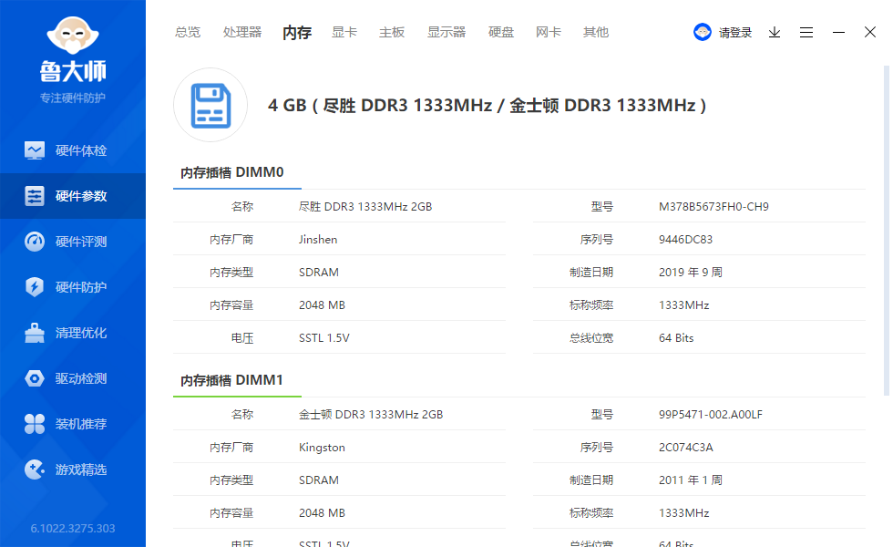Screen dimensions: 893x547
Task: Click serial number 2C074C3A
Action: (685, 448)
